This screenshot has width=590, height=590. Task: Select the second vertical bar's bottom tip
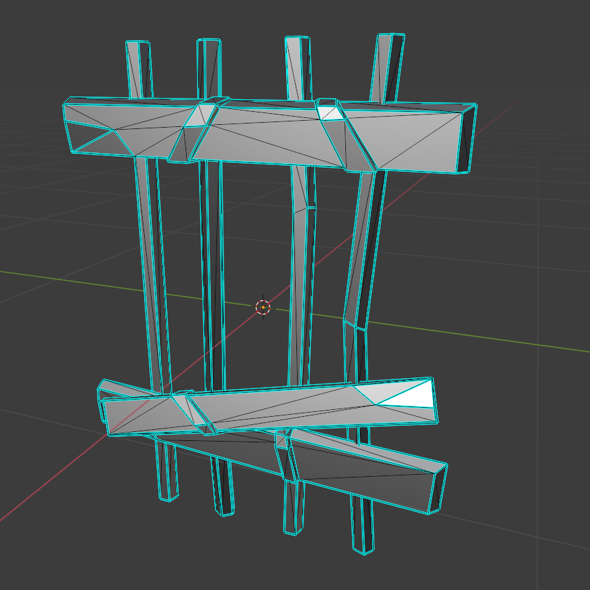point(224,486)
